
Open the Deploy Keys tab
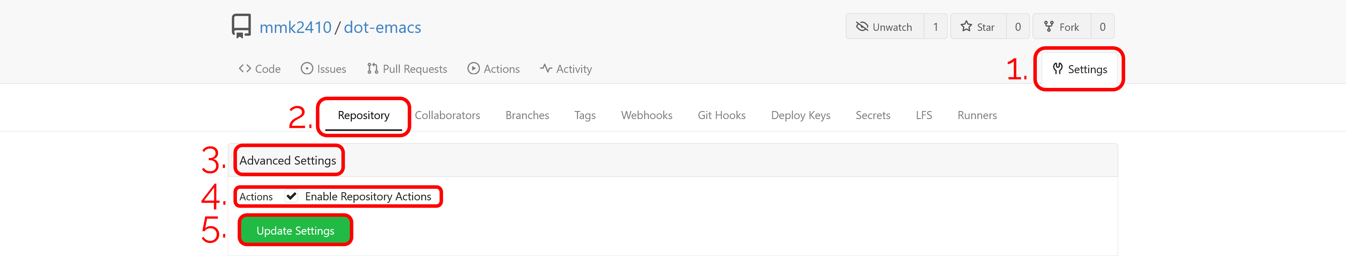coord(801,116)
